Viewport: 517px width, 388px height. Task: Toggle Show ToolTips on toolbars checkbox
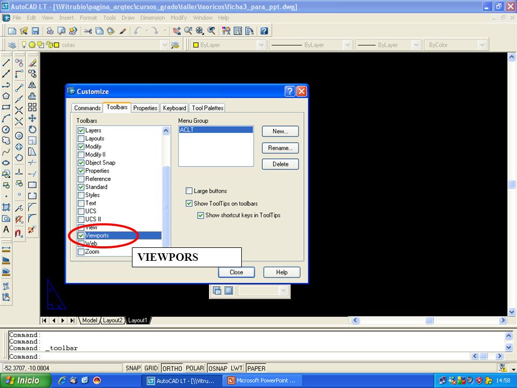(x=189, y=203)
